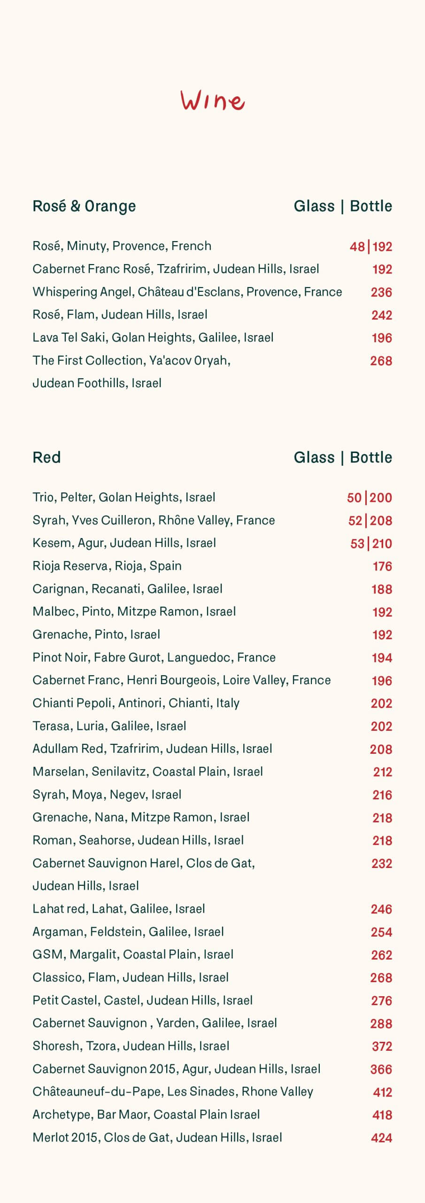Select Chianti Pepoli, Antinori wine
Viewport: 425px width, 1203px height.
(x=136, y=703)
